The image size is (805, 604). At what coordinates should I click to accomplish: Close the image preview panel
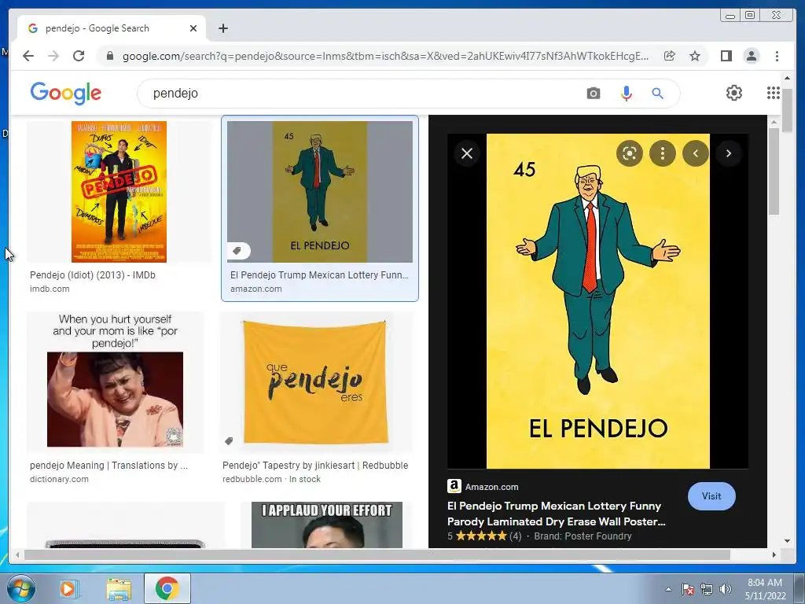click(x=467, y=153)
